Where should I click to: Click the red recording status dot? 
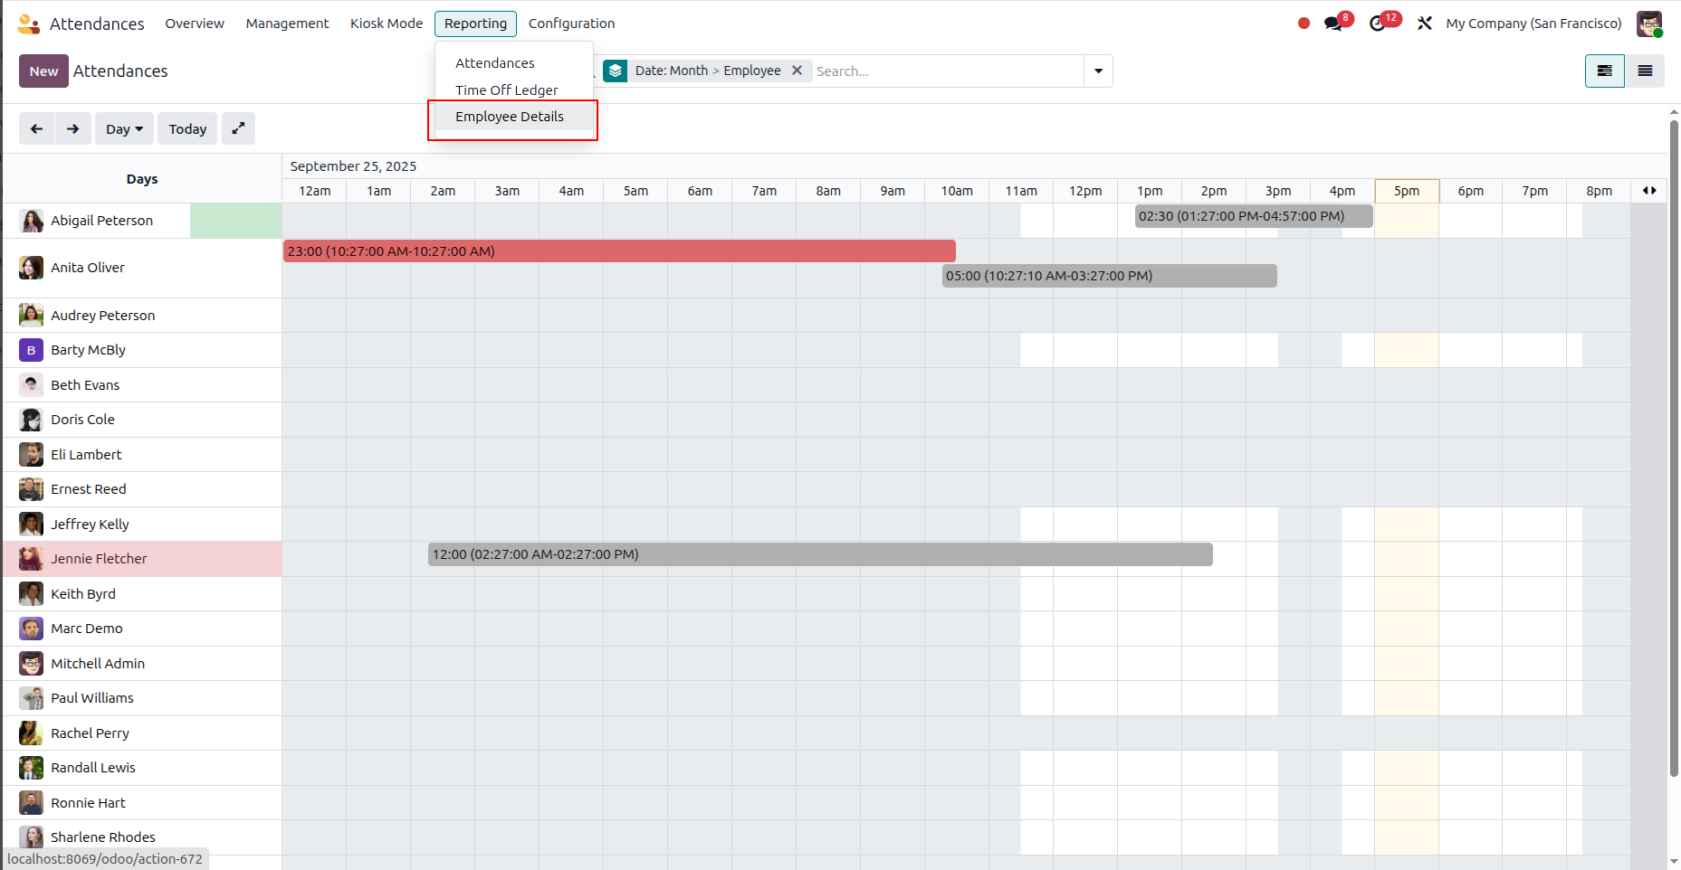1304,24
